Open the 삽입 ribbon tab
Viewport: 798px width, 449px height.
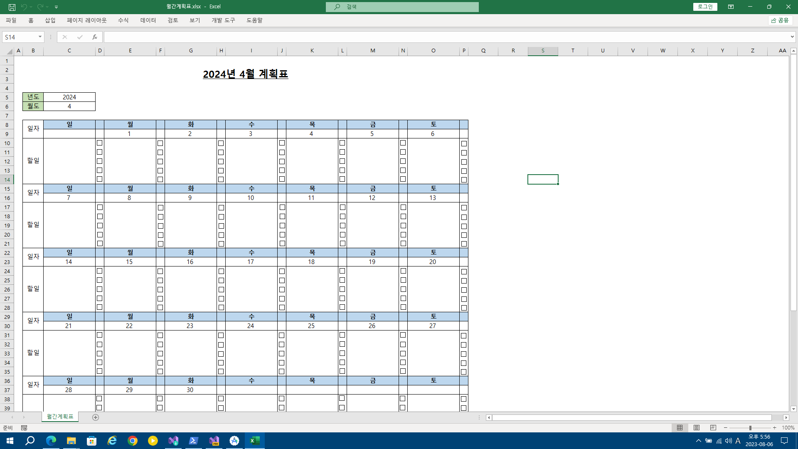[50, 20]
